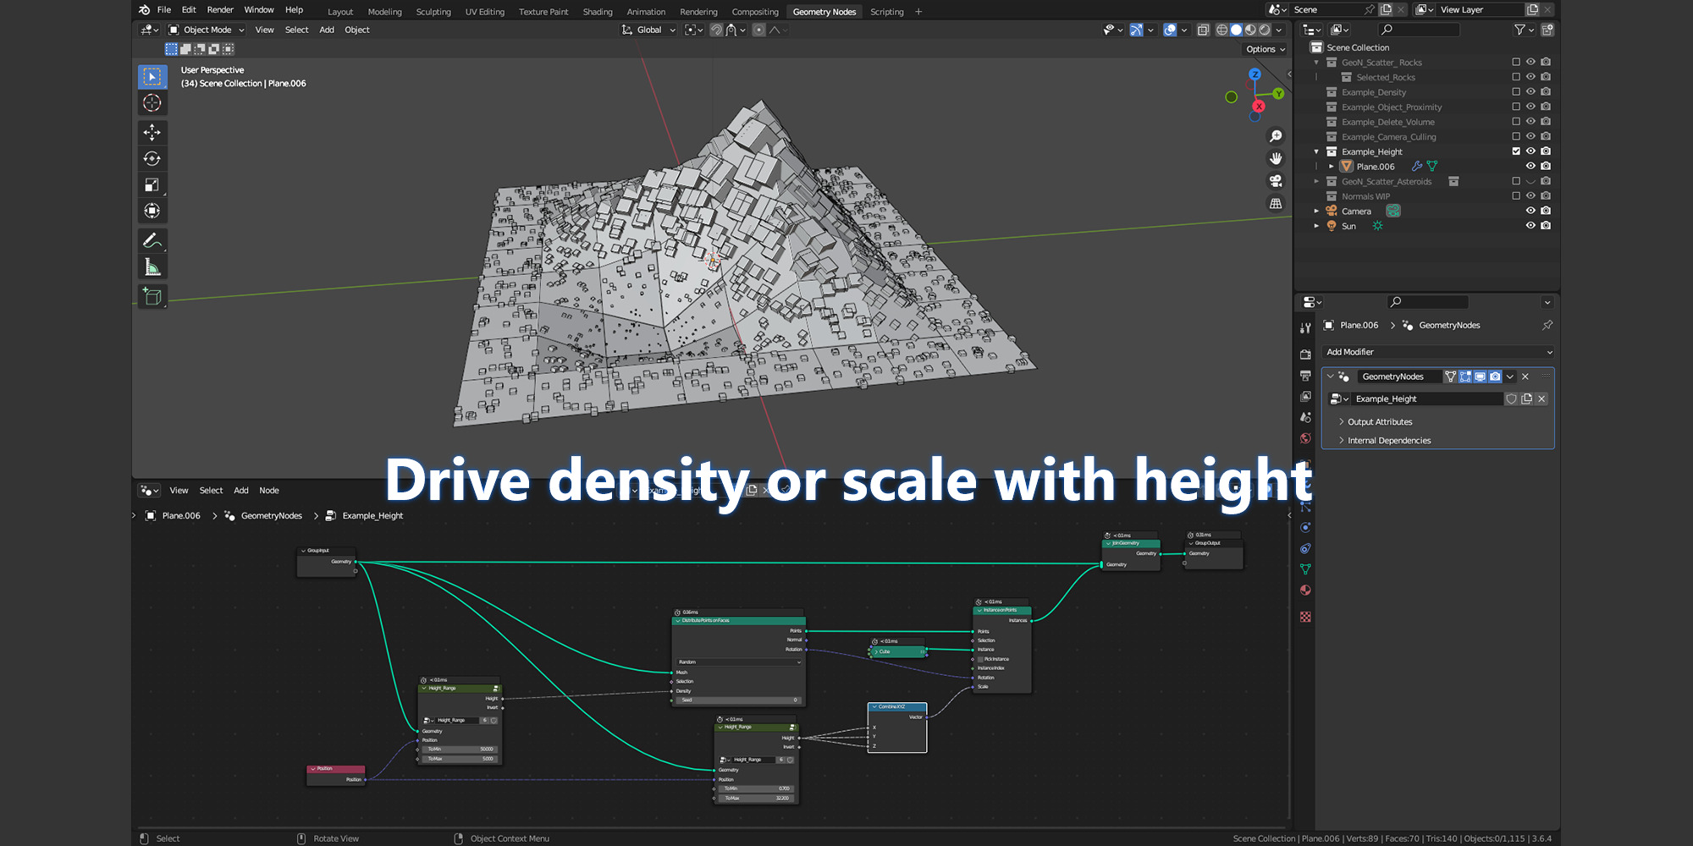The height and width of the screenshot is (846, 1693).
Task: Open the Texture properties tab icon
Action: click(x=1305, y=618)
